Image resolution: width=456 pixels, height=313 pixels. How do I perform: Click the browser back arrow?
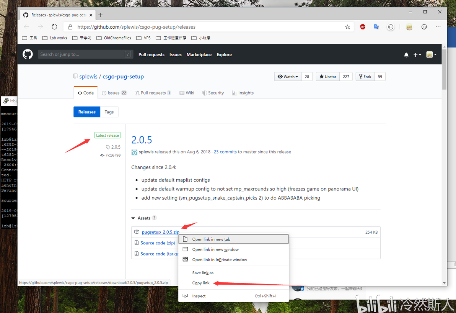pyautogui.click(x=27, y=27)
